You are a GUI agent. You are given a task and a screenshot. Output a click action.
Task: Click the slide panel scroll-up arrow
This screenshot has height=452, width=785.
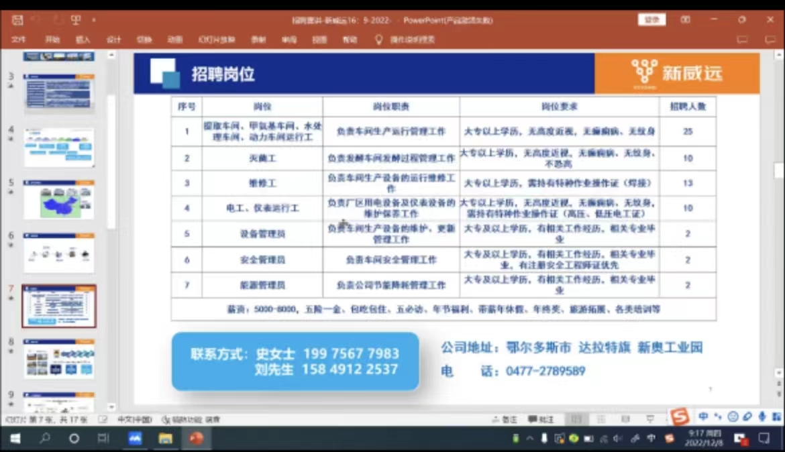(x=111, y=55)
